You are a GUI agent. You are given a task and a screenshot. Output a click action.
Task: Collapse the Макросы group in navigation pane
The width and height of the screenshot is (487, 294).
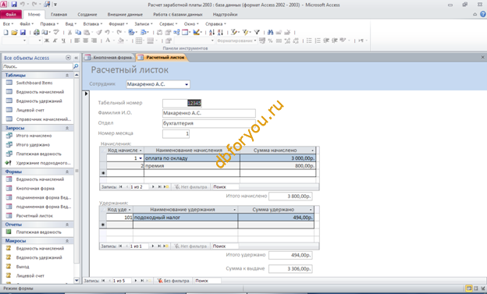(67, 241)
